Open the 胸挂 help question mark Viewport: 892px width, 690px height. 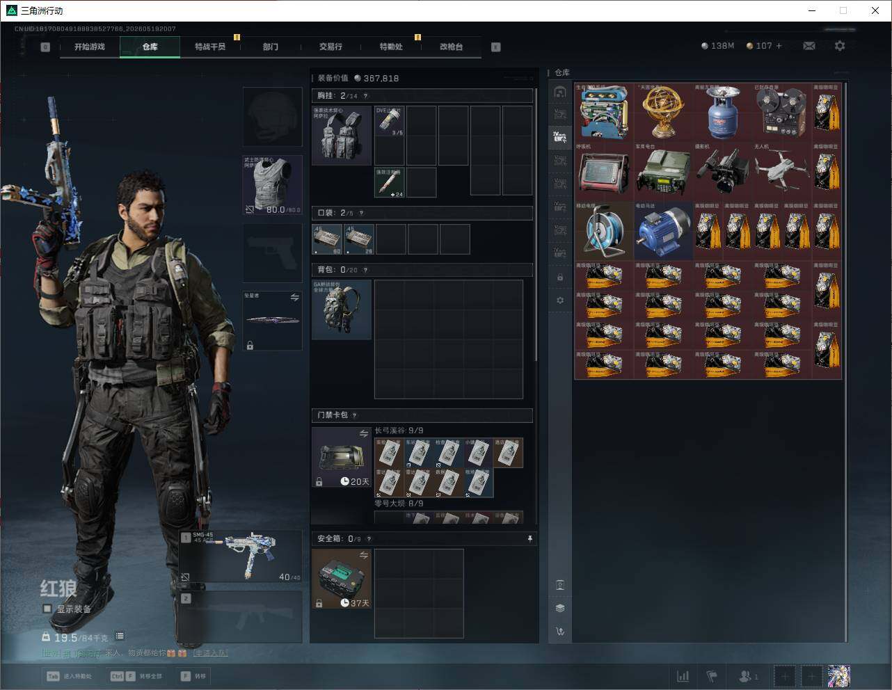pyautogui.click(x=365, y=96)
